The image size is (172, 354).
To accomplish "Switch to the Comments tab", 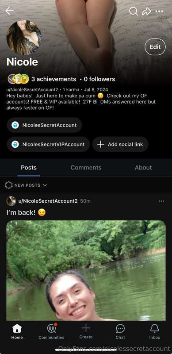I will click(x=86, y=168).
